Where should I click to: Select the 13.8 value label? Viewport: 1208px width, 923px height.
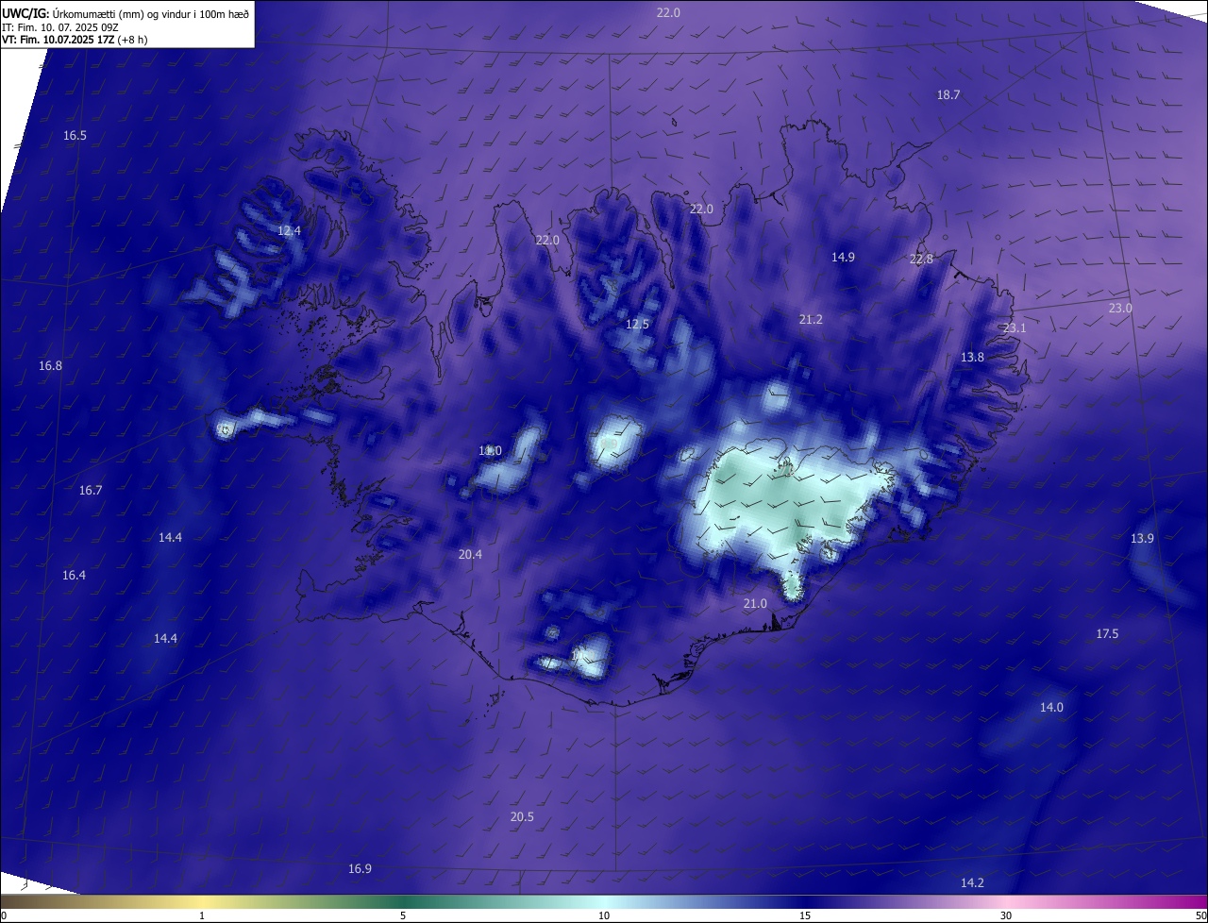coord(972,357)
